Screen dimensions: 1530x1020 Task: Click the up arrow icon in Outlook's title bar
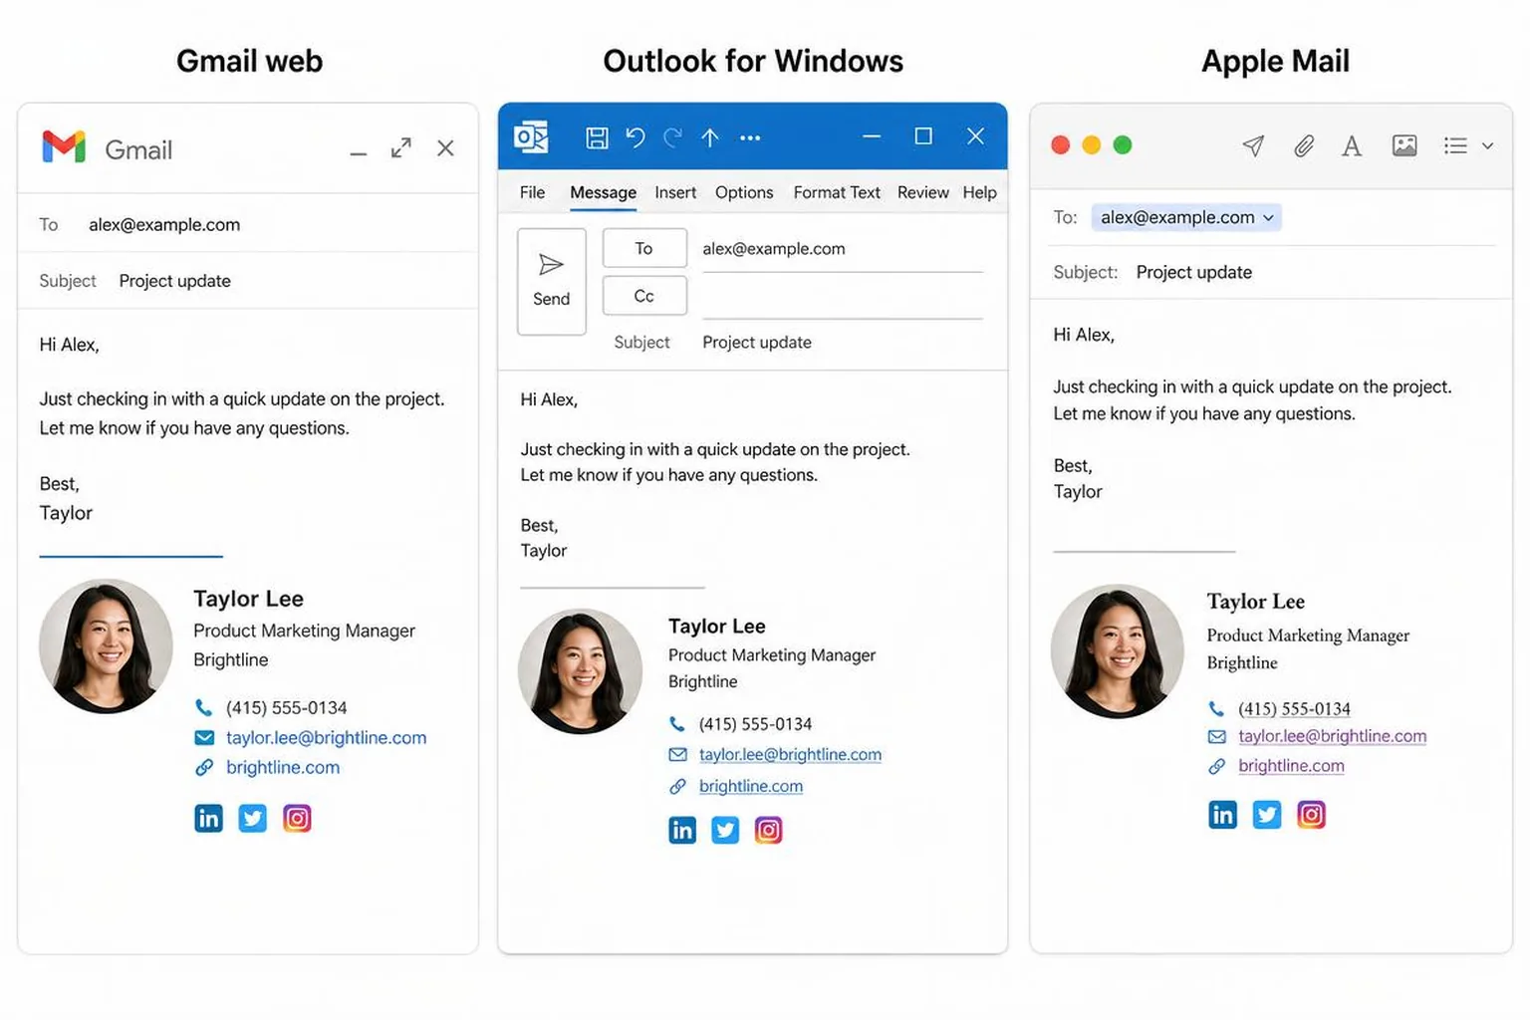click(x=709, y=137)
